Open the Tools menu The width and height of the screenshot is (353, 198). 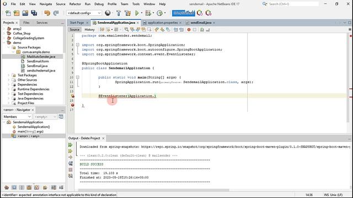tap(136, 4)
